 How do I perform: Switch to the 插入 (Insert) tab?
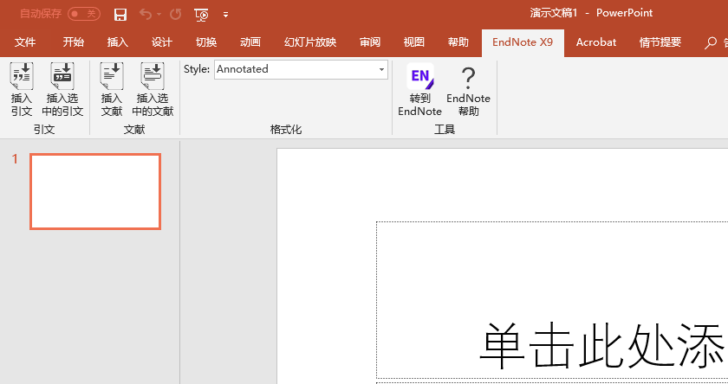pos(118,42)
